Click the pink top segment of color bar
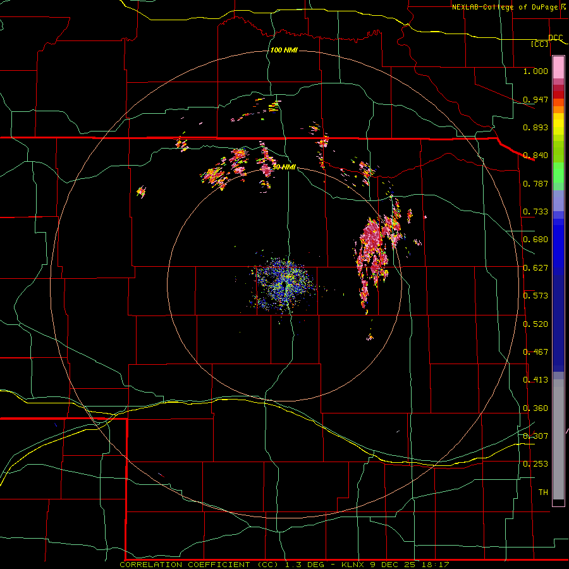 [558, 68]
